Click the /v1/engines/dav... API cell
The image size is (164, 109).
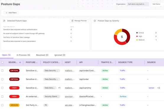(x=88, y=105)
